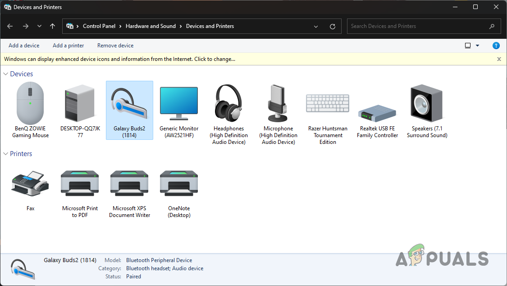This screenshot has width=507, height=286.
Task: Collapse the Printers group section
Action: point(6,154)
